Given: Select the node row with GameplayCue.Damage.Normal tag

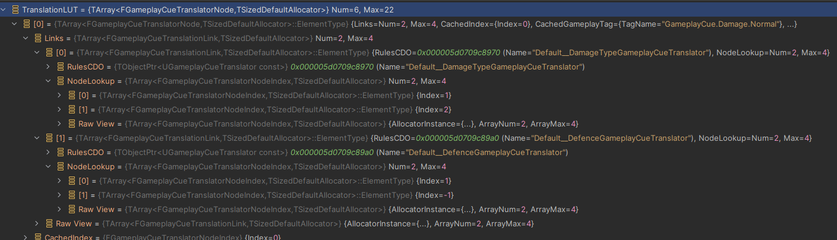Looking at the screenshot, I should (x=416, y=24).
